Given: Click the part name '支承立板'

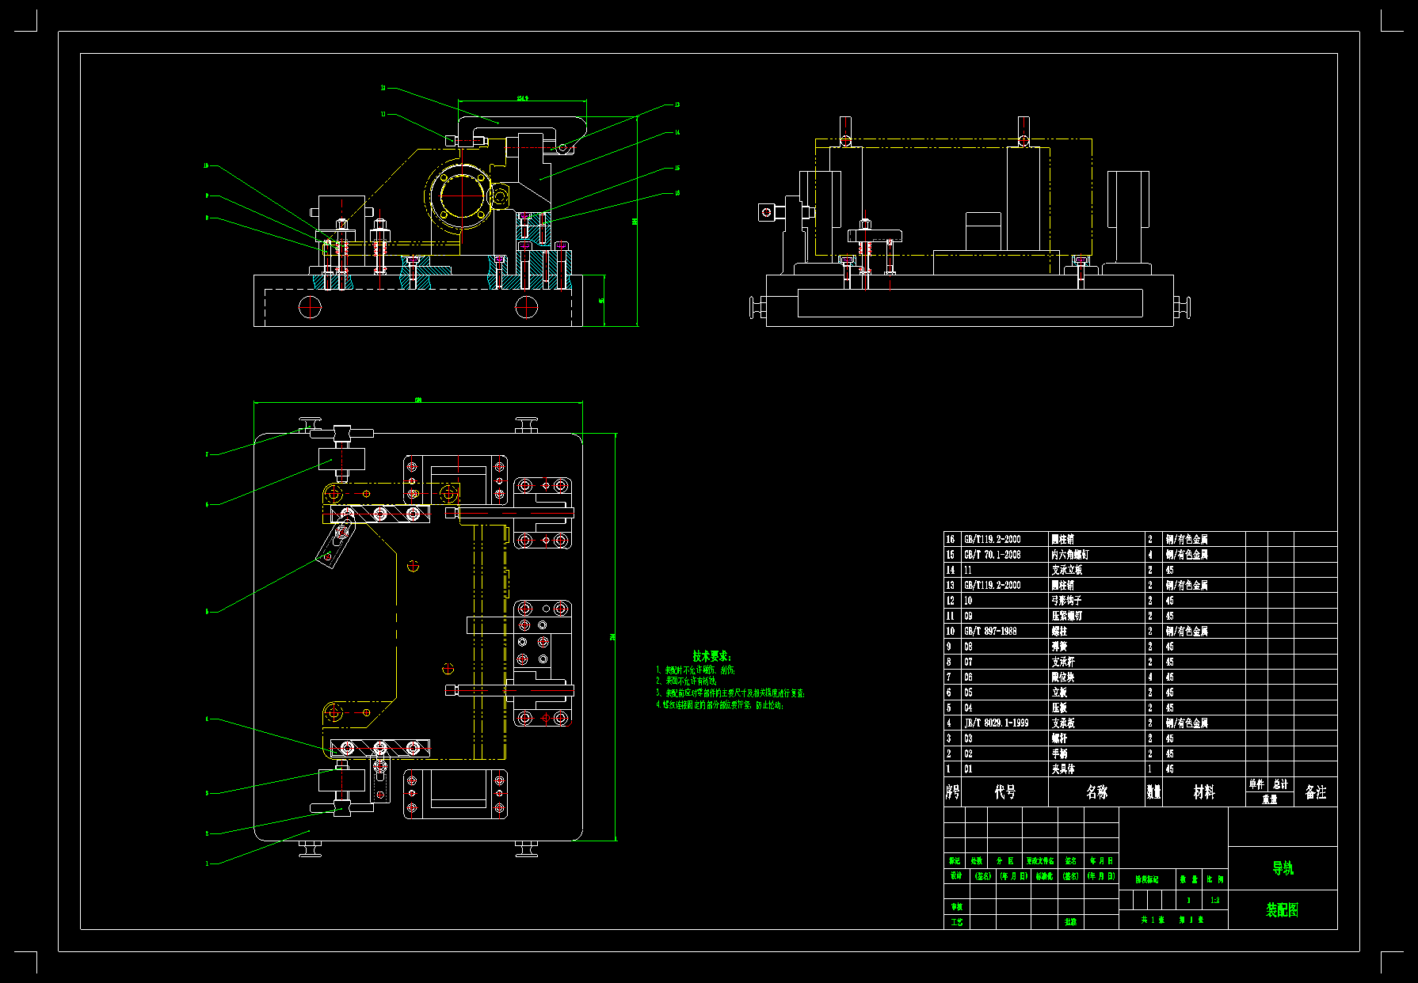Looking at the screenshot, I should (1066, 570).
